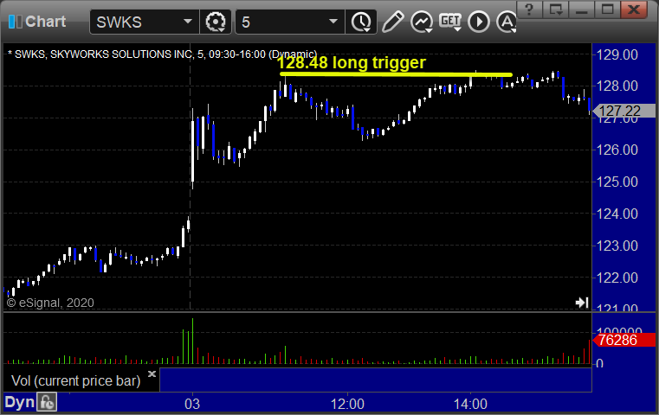The image size is (659, 415).
Task: Click the 129.00 price axis label
Action: tap(617, 54)
